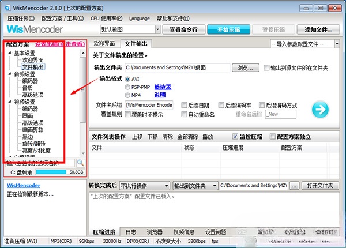The image size is (346, 248).
Task: Select 欢迎界面 in the tree
Action: tap(33, 60)
